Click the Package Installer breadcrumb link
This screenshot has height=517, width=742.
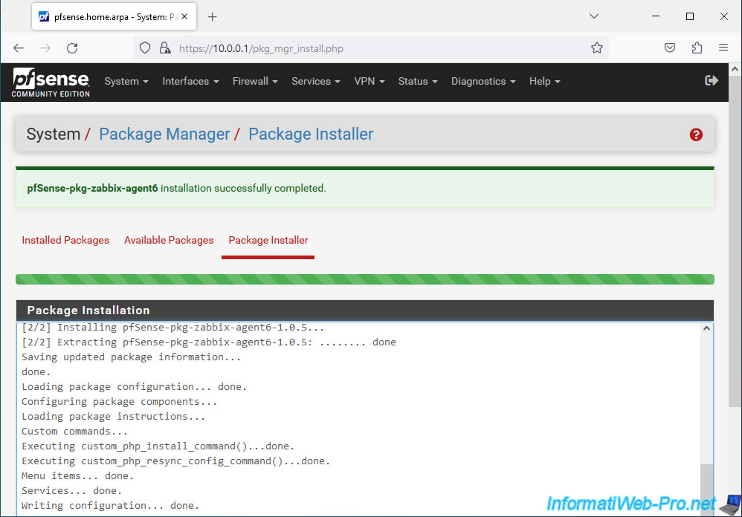tap(311, 134)
